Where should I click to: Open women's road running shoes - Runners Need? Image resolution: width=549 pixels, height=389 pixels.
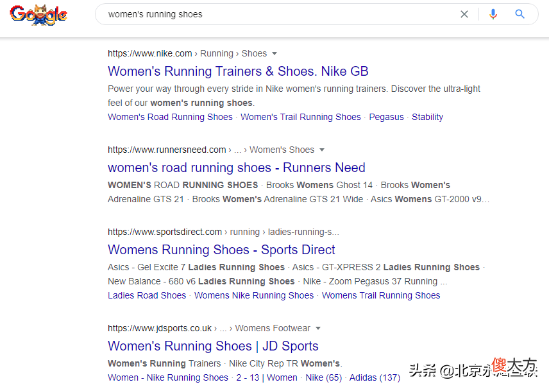(x=237, y=168)
